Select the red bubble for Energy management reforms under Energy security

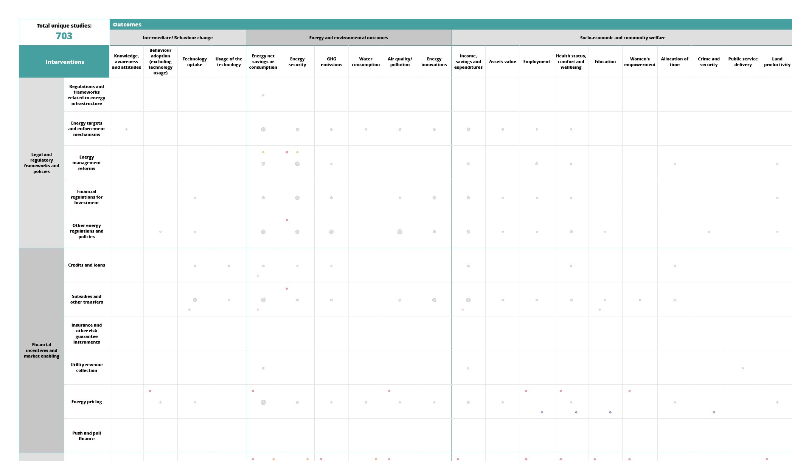287,153
